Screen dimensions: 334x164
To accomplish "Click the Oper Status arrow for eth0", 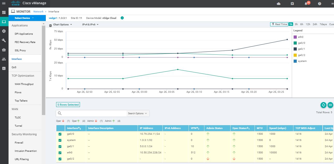I will click(x=234, y=153).
